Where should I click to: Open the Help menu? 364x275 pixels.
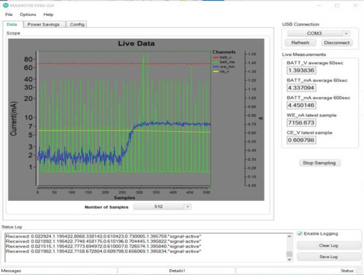coord(49,14)
